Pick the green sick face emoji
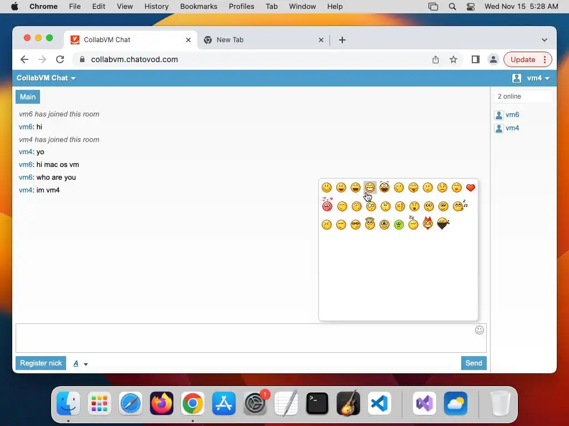 click(399, 225)
